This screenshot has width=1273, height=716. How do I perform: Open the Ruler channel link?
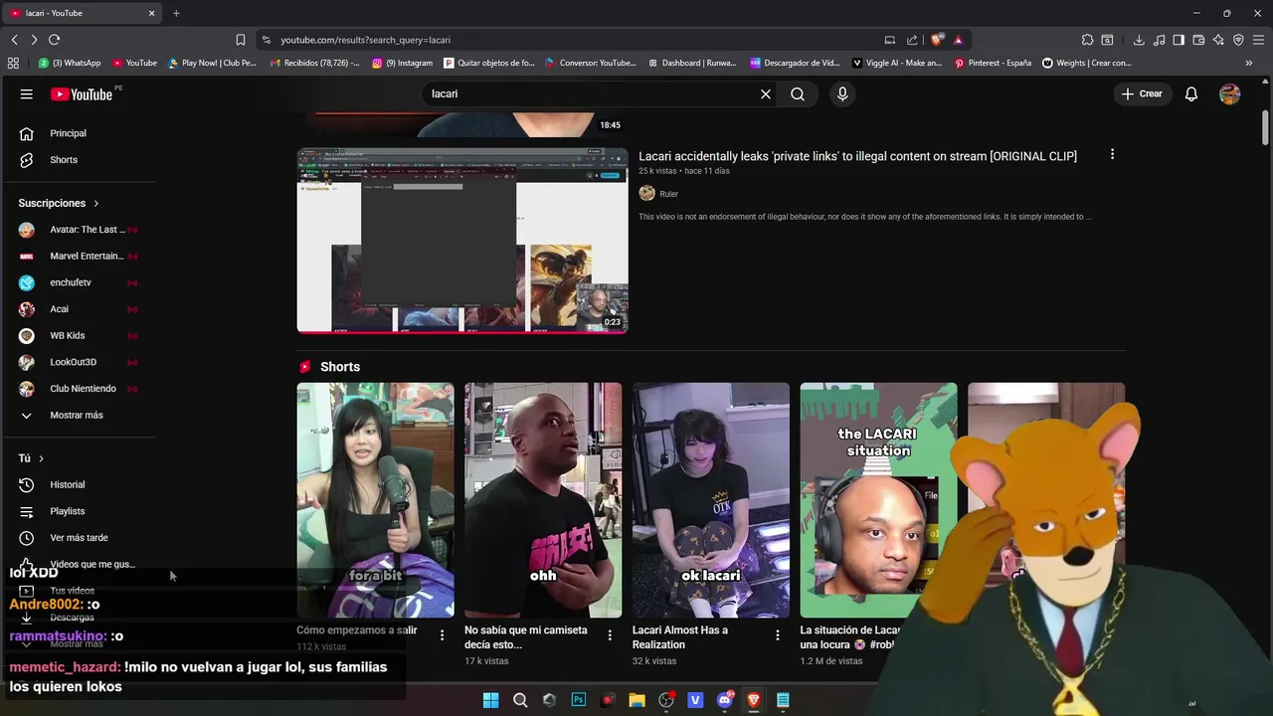668,194
